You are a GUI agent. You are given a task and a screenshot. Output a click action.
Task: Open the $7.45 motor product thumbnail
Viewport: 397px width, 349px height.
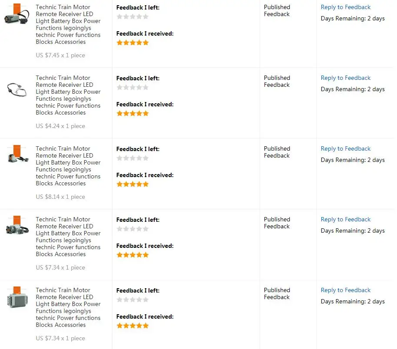coord(17,14)
